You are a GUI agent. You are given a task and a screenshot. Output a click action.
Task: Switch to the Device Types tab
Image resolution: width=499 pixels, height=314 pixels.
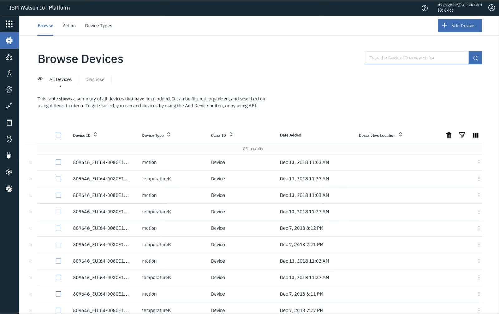[98, 26]
